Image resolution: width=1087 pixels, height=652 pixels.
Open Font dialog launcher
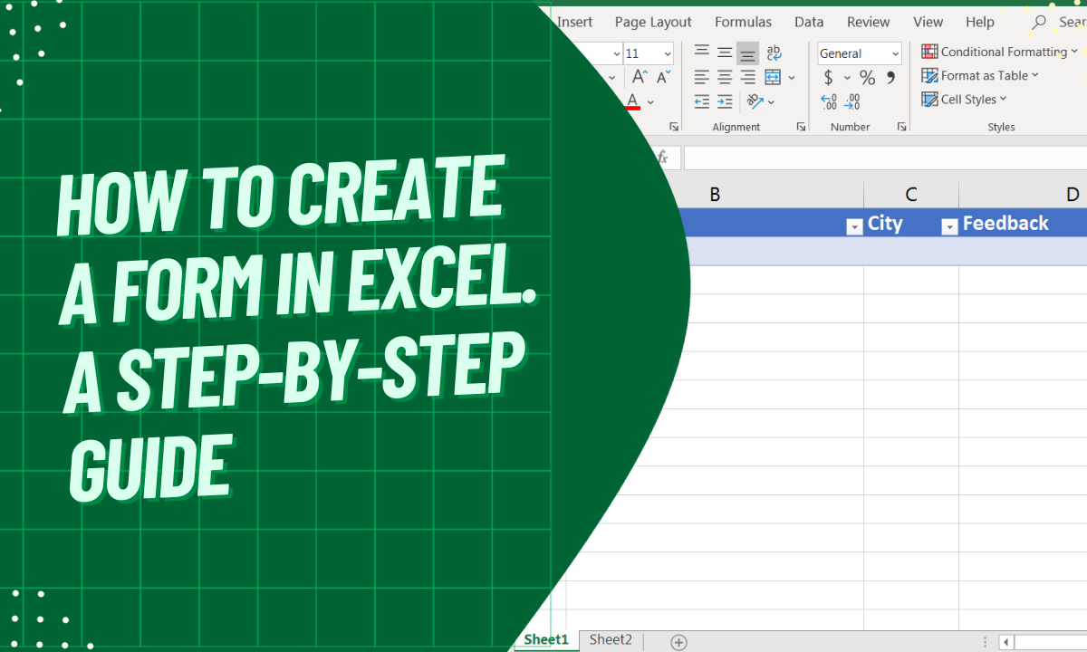(x=673, y=127)
